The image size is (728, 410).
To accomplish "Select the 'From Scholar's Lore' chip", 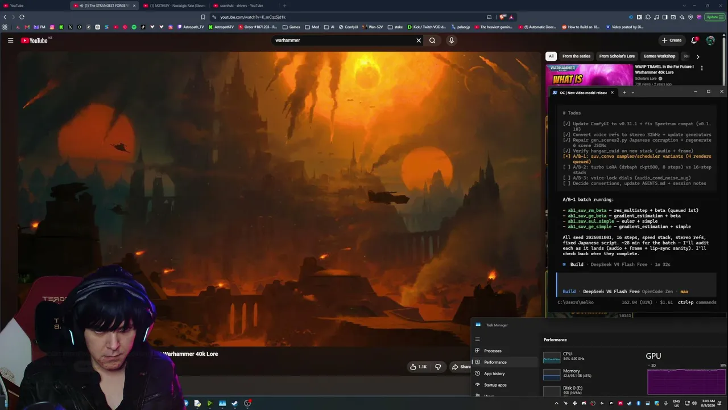I will click(x=617, y=56).
